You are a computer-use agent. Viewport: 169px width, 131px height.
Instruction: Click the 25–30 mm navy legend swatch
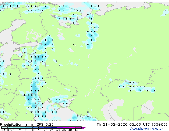point(54,128)
